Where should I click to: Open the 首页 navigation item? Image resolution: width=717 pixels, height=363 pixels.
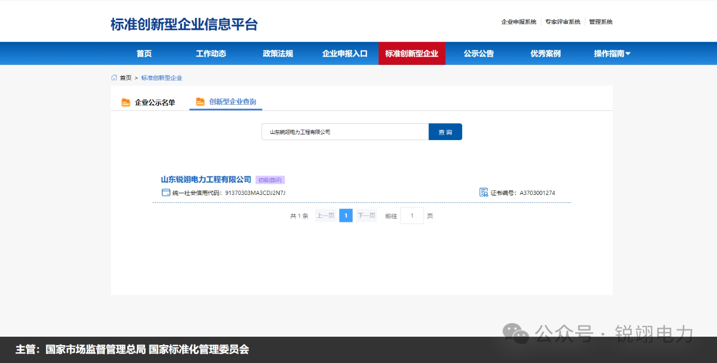[144, 54]
